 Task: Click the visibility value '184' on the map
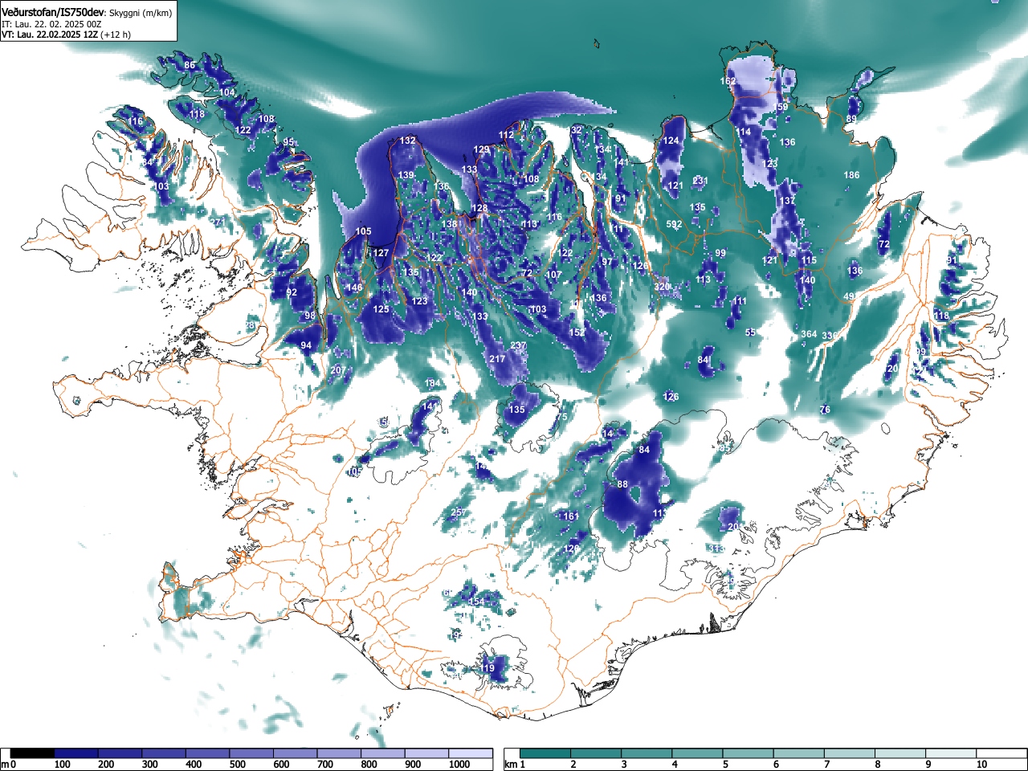432,384
